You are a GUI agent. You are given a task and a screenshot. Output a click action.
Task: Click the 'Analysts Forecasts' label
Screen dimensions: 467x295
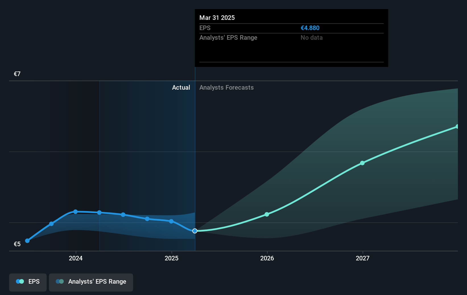[x=226, y=88]
